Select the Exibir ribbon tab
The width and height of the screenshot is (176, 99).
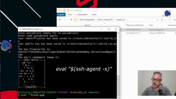tap(94, 15)
